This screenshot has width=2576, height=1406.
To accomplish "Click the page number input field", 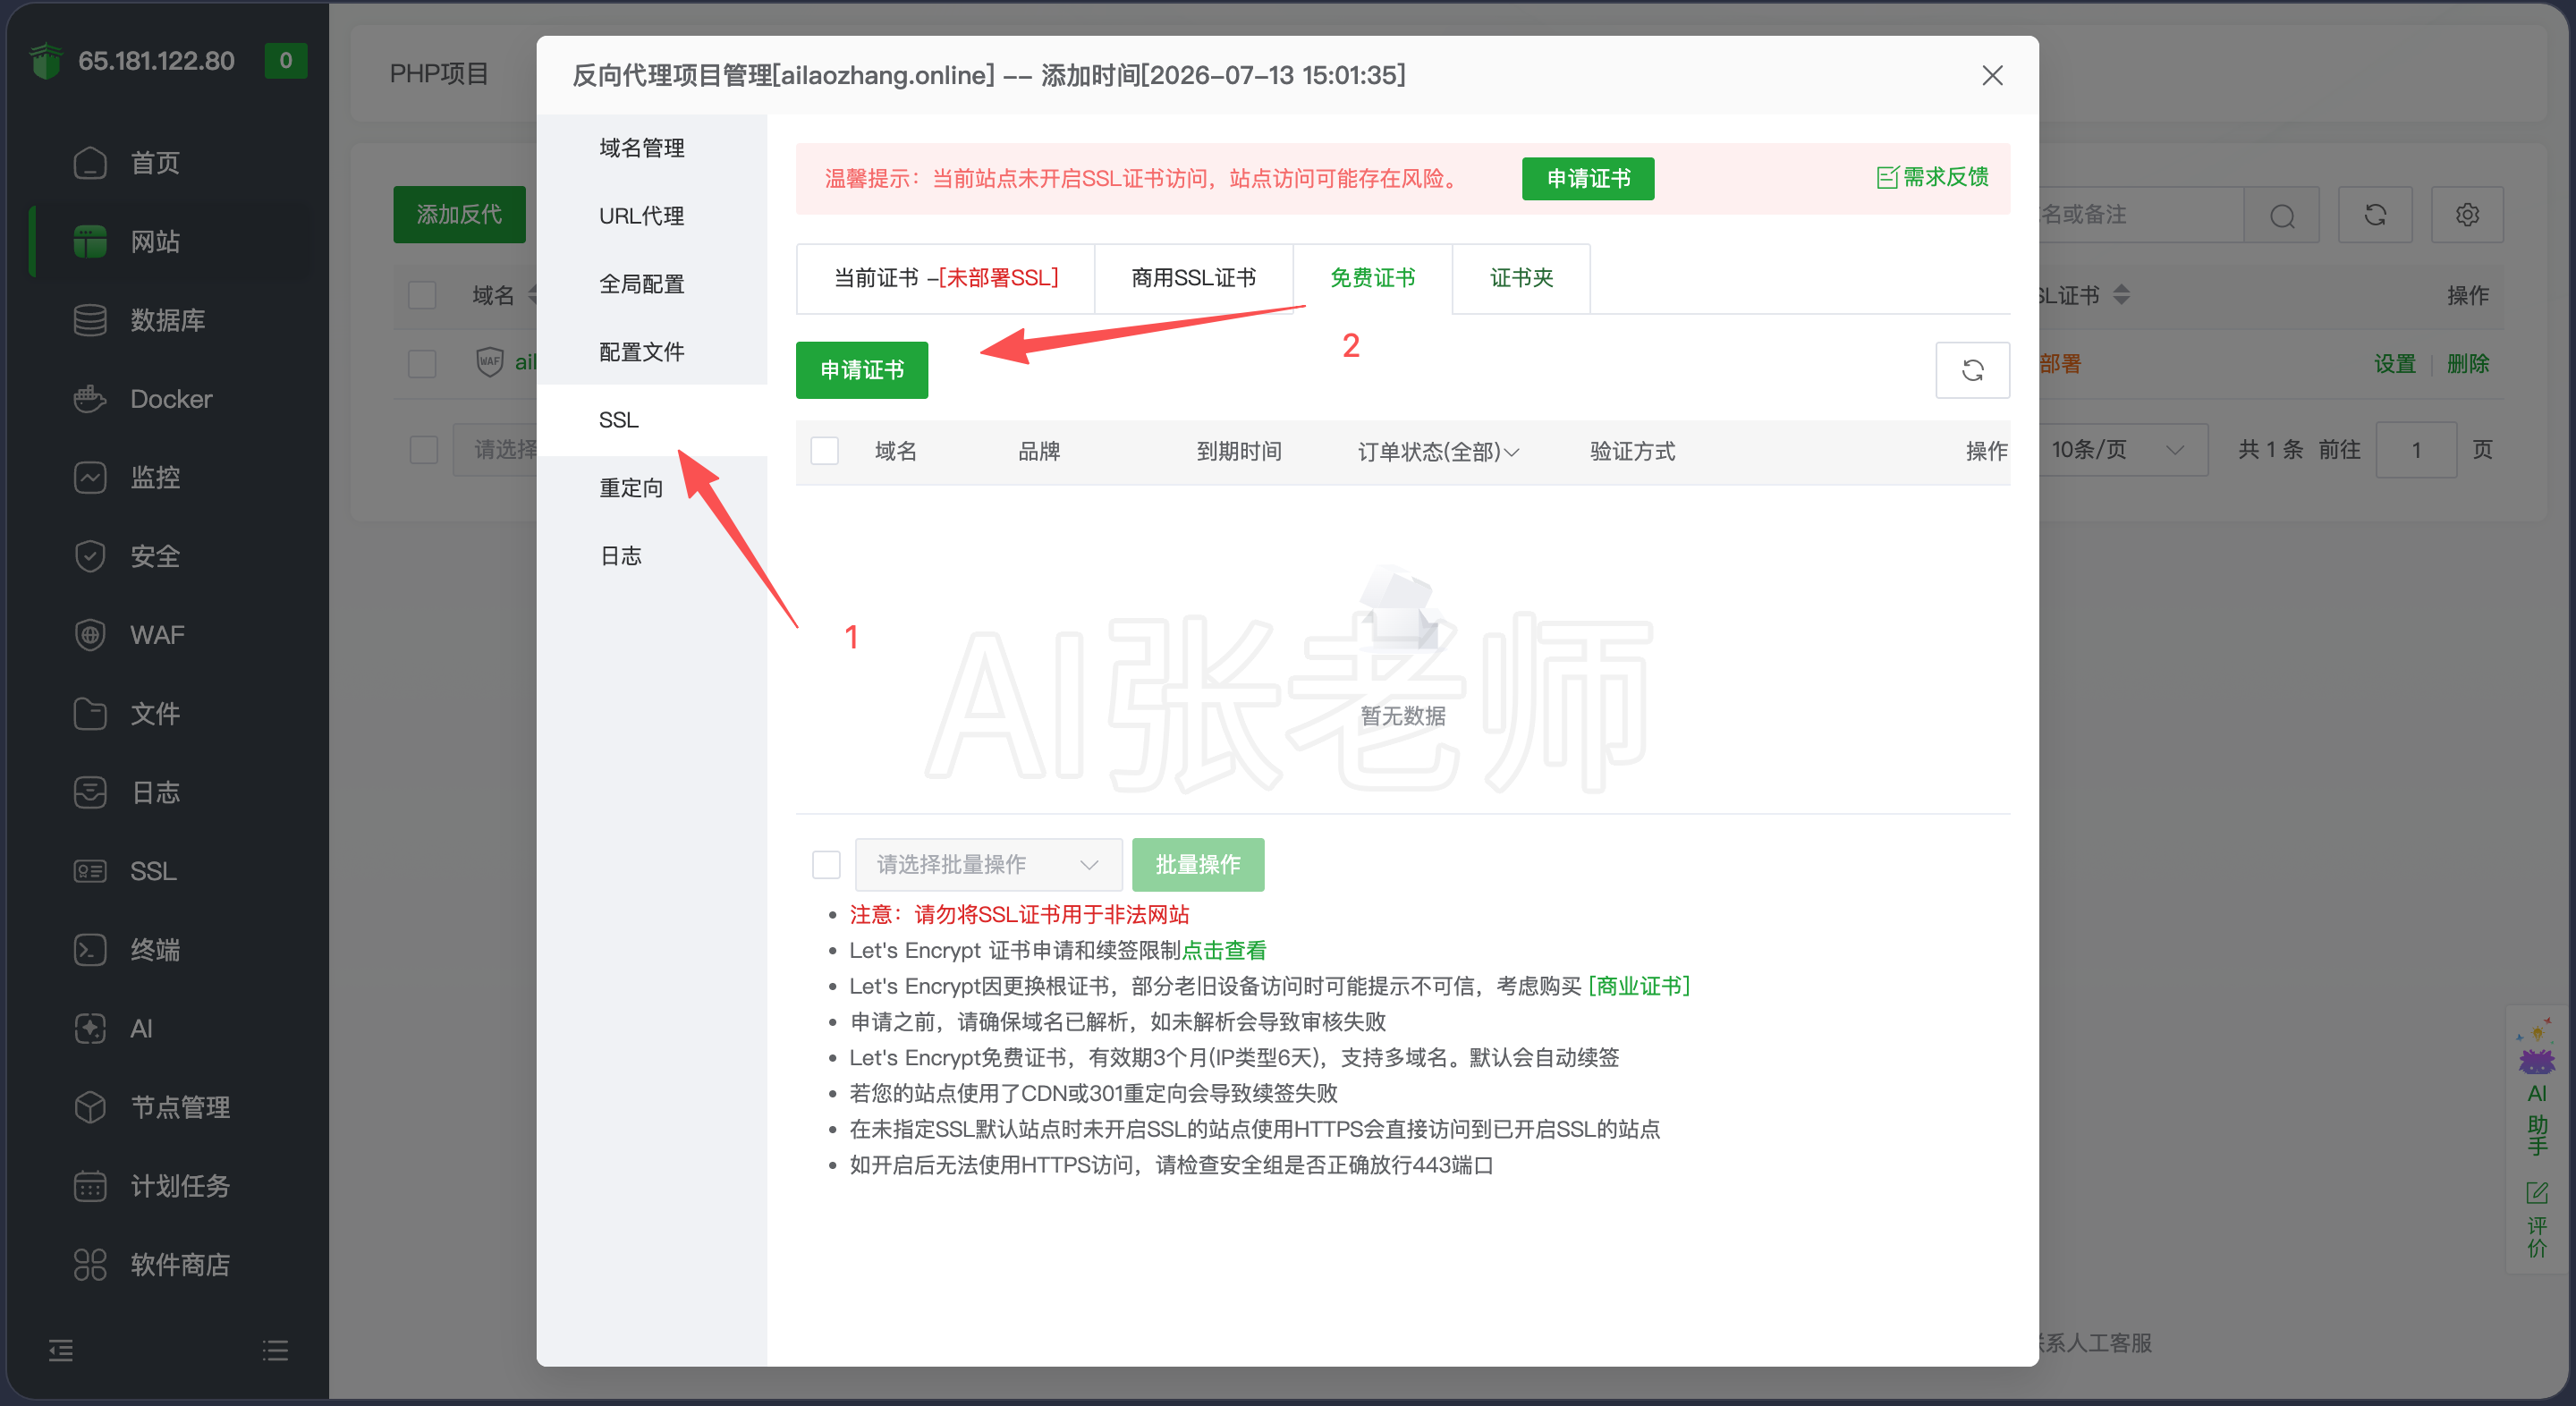I will [2416, 450].
